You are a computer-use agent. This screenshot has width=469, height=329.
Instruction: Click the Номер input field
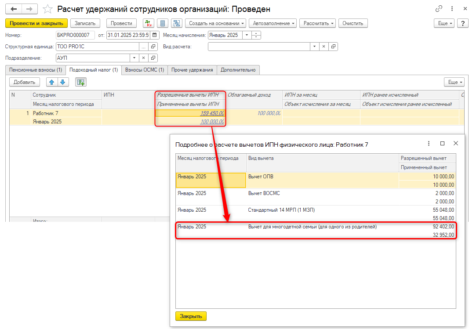(x=75, y=35)
